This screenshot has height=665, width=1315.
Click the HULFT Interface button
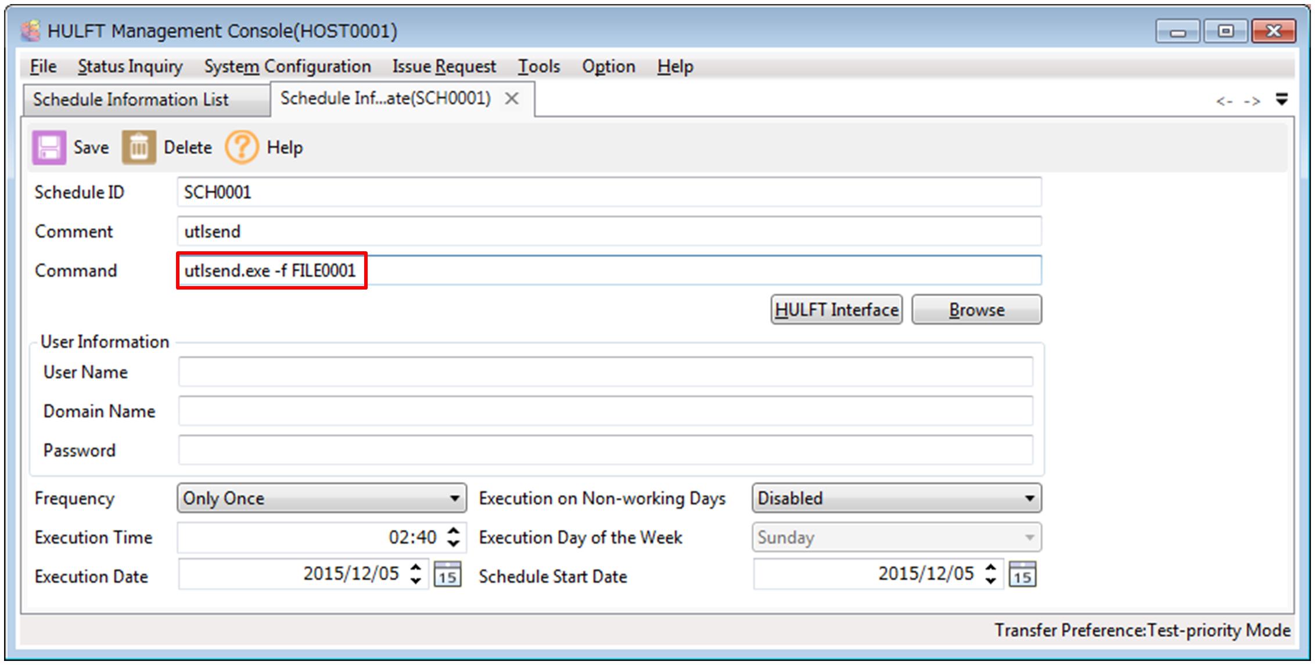837,310
